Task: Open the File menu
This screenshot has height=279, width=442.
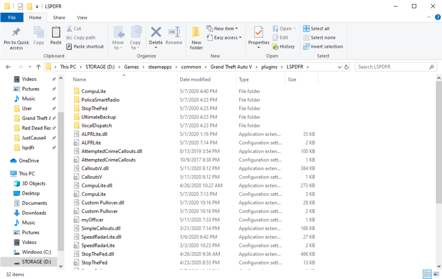Action: coord(12,18)
